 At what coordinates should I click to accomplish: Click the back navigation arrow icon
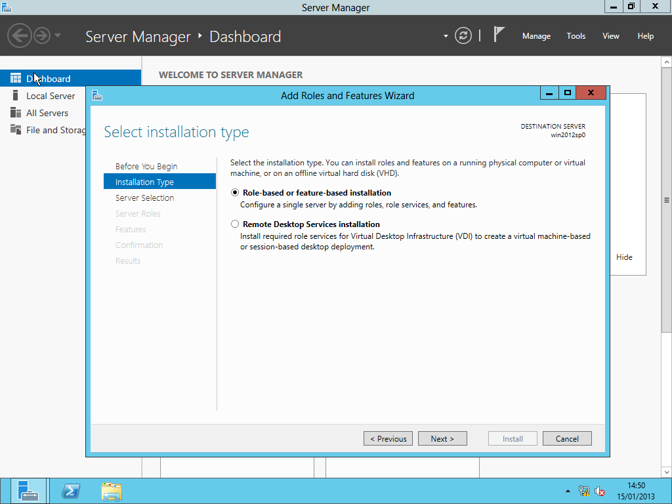pos(20,35)
